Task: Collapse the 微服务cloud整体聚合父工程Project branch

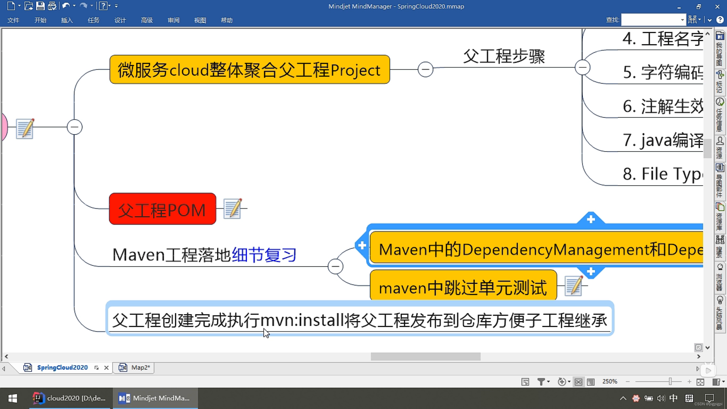Action: (425, 69)
